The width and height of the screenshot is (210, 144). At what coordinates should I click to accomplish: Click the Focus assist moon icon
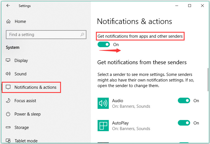coord(8,100)
